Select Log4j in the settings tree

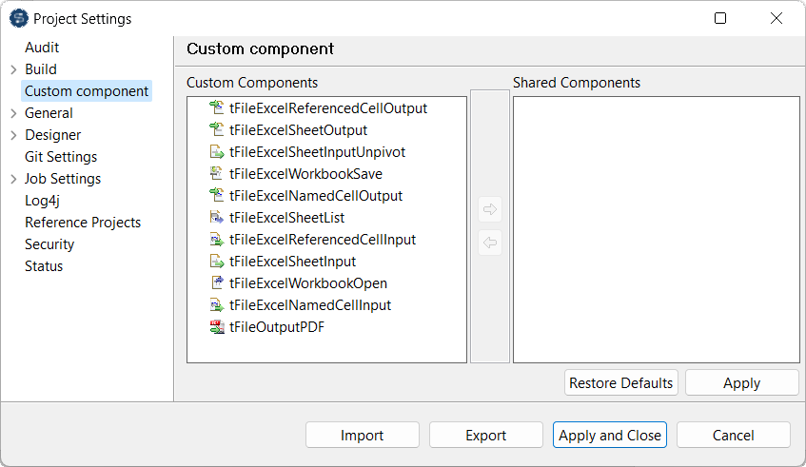44,201
